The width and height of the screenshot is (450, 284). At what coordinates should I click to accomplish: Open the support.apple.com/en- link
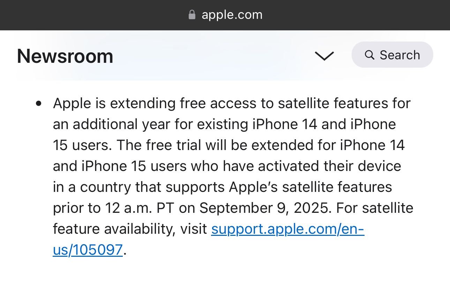point(288,229)
